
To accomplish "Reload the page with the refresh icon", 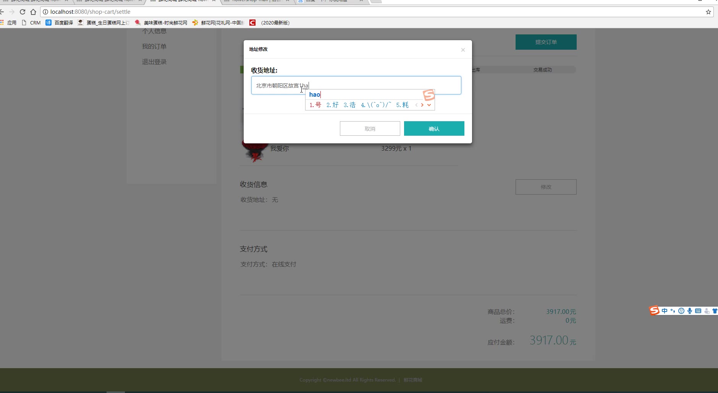I will tap(23, 12).
